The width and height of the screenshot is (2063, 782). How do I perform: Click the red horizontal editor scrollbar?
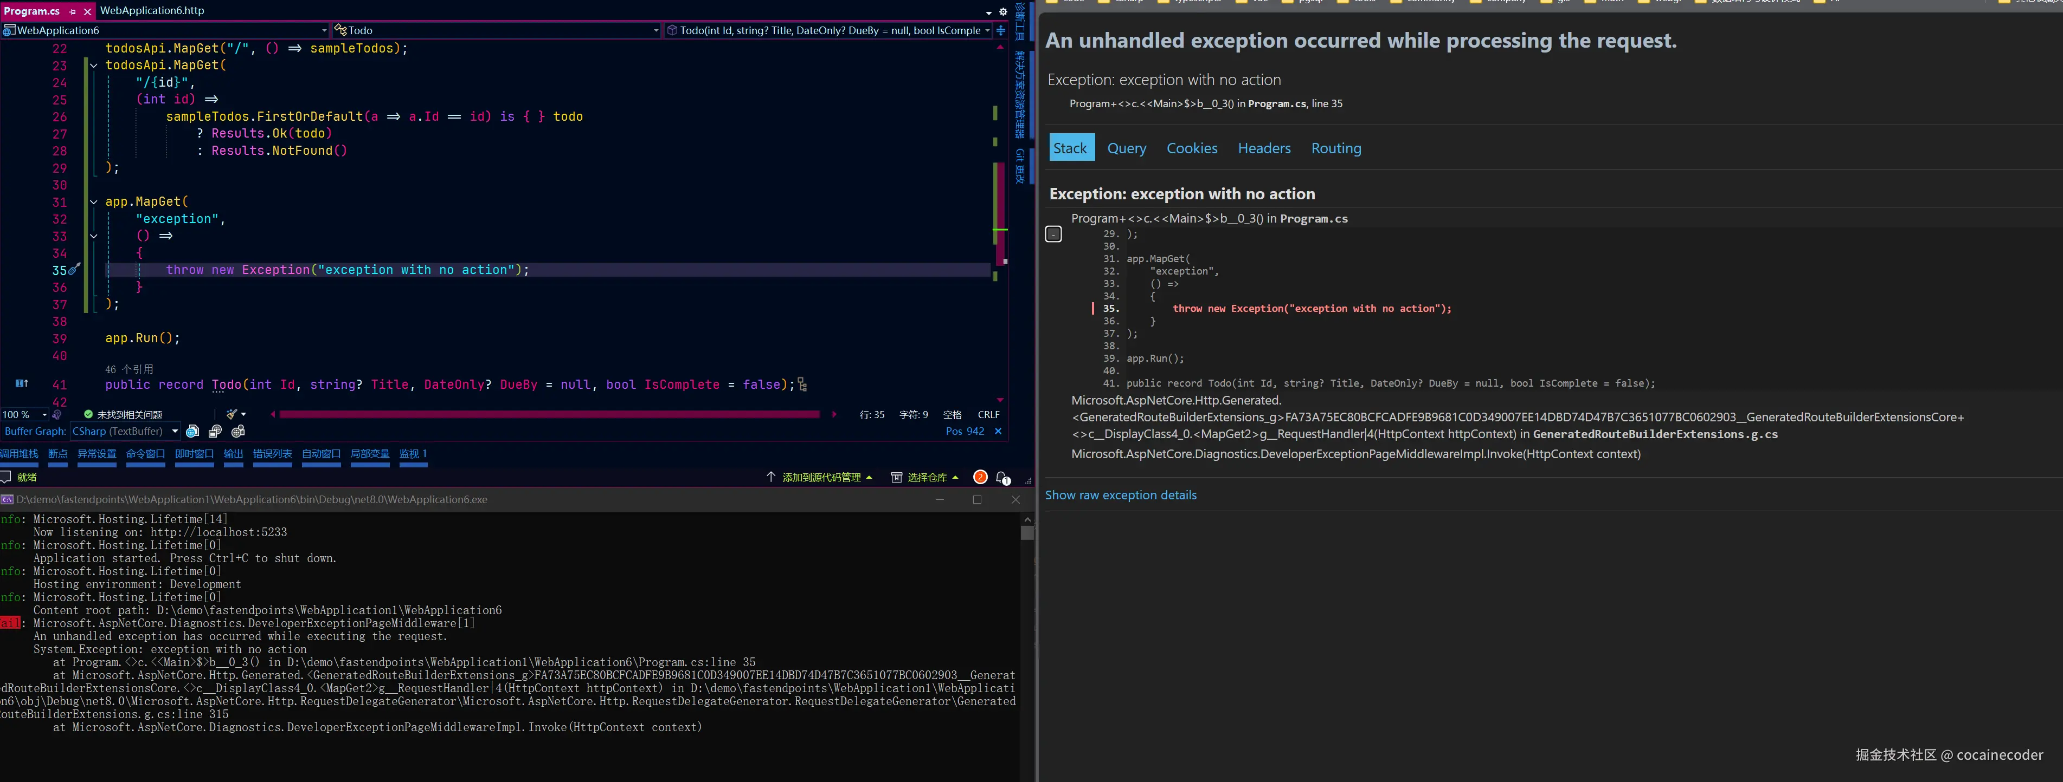[x=549, y=414]
